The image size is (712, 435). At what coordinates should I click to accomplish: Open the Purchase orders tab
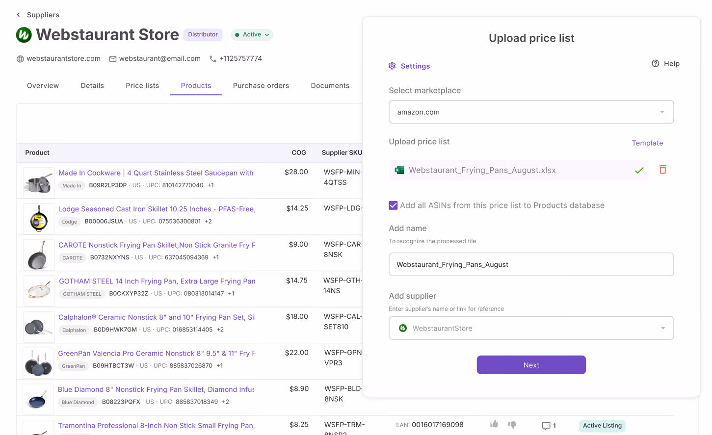tap(261, 85)
